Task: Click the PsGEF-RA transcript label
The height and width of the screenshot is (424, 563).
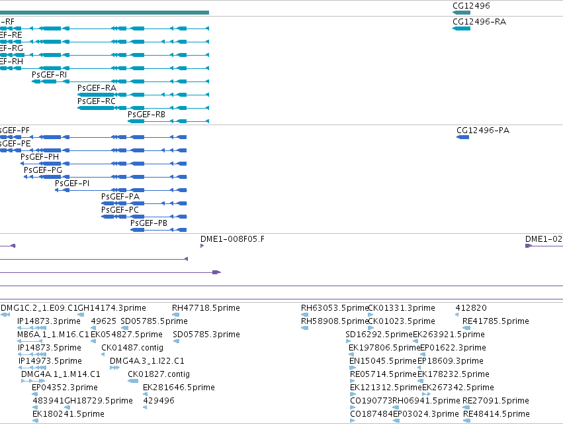Action: pyautogui.click(x=97, y=88)
